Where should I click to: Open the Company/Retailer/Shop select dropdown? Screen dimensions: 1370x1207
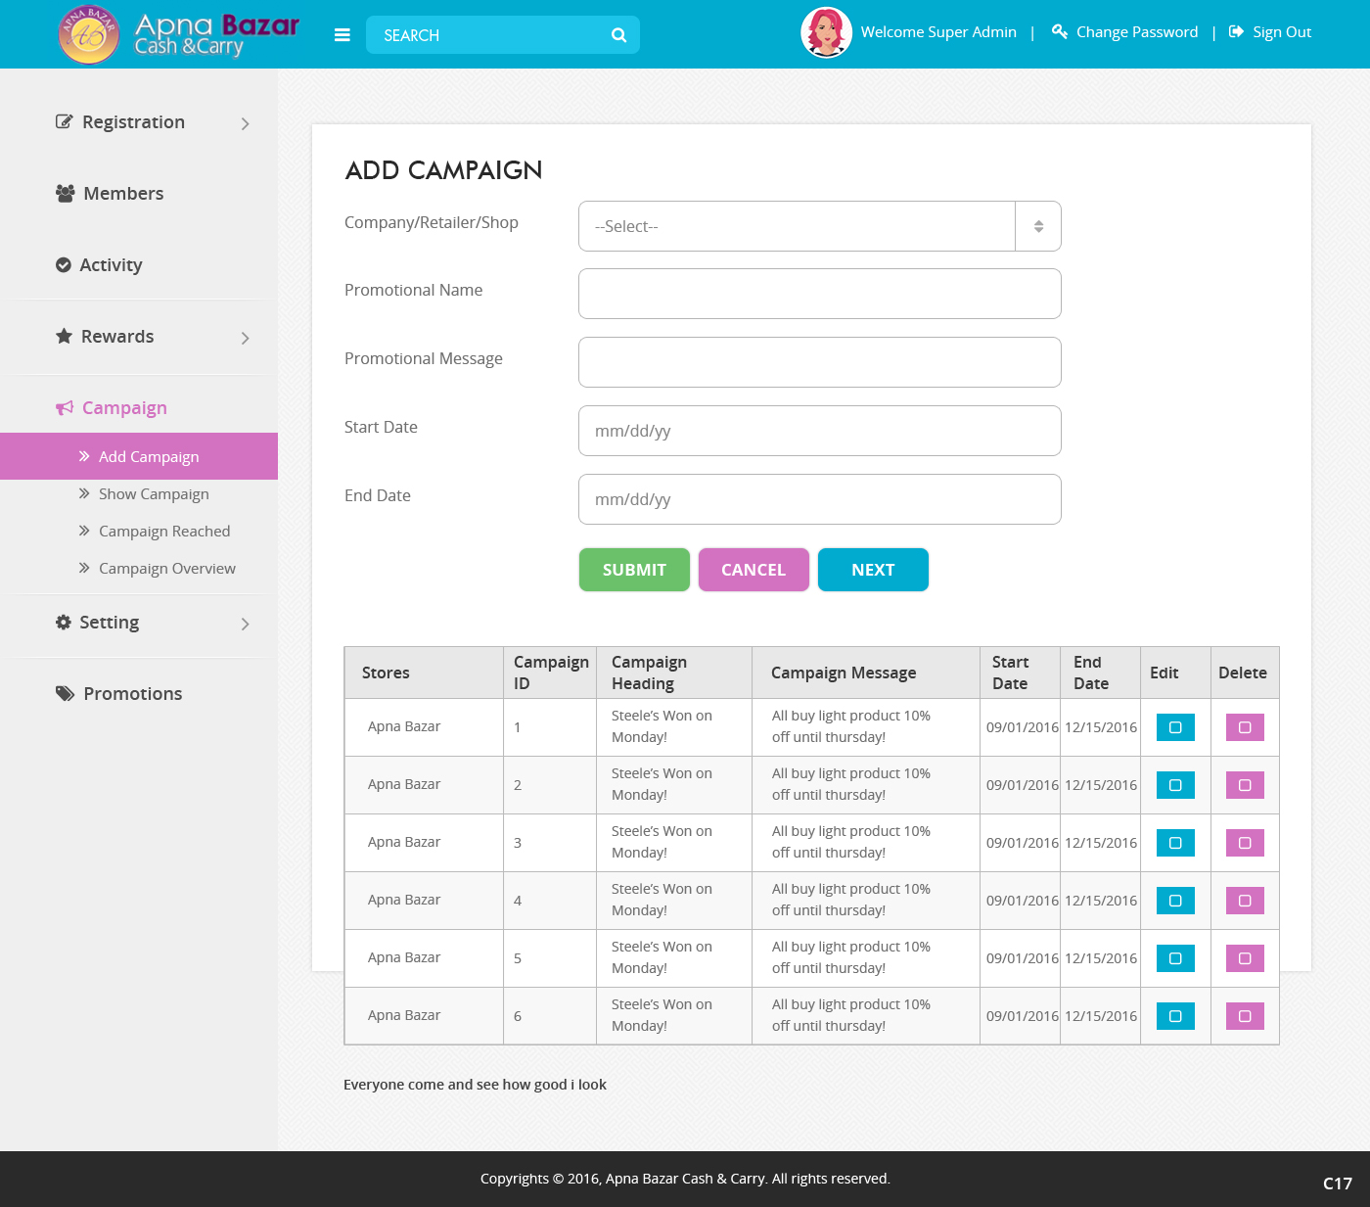(x=819, y=226)
